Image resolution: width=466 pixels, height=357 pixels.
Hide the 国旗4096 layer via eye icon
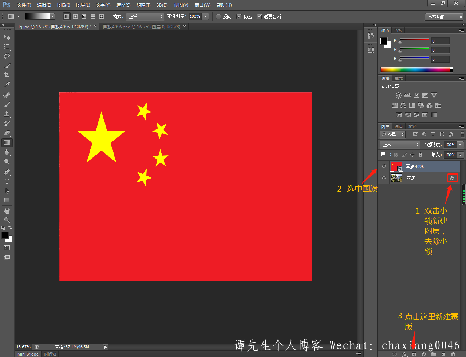384,167
